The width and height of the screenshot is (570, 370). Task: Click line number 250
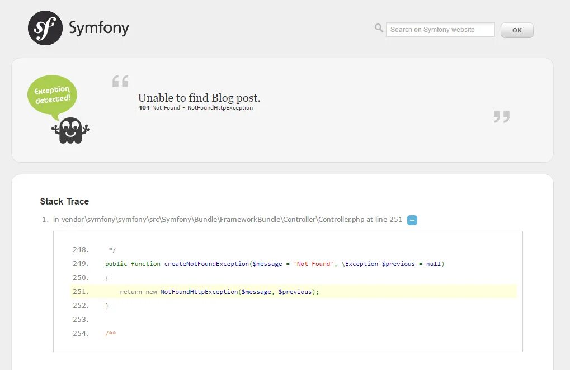[81, 278]
